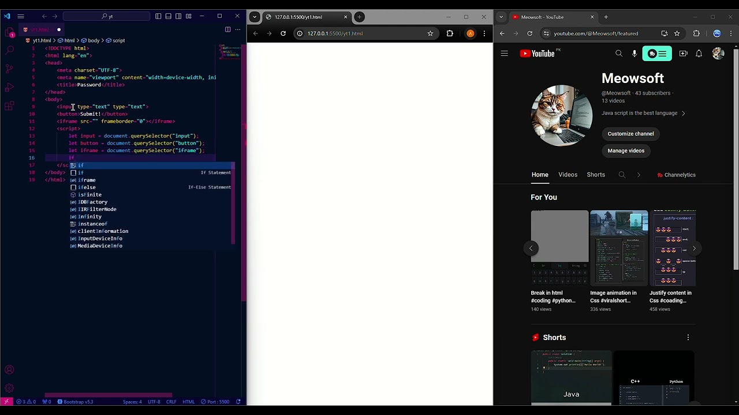
Task: Open extensions puzzle icon in middle browser
Action: [x=450, y=33]
